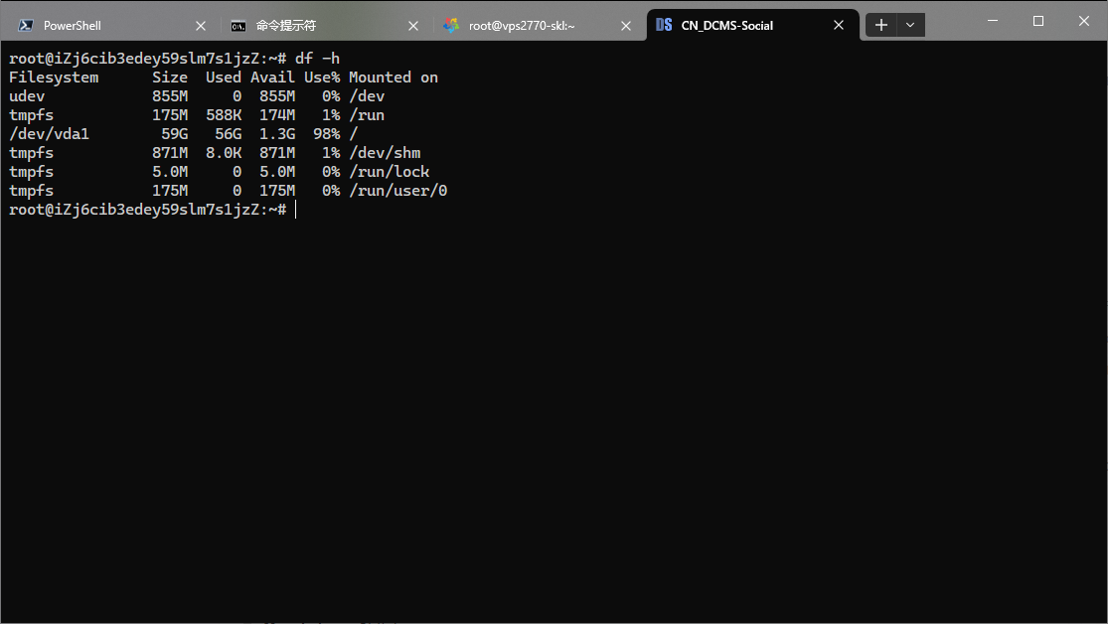Click the '588K' used value
This screenshot has width=1108, height=624.
pos(224,115)
